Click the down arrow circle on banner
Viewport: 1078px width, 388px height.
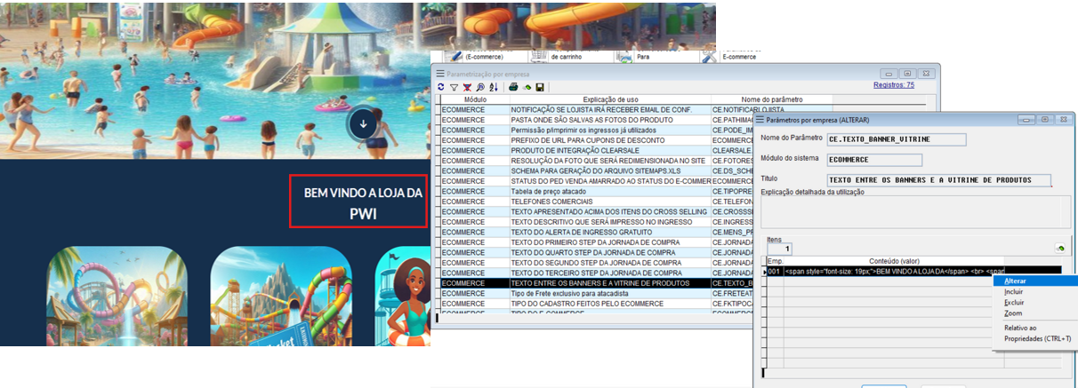tap(363, 123)
